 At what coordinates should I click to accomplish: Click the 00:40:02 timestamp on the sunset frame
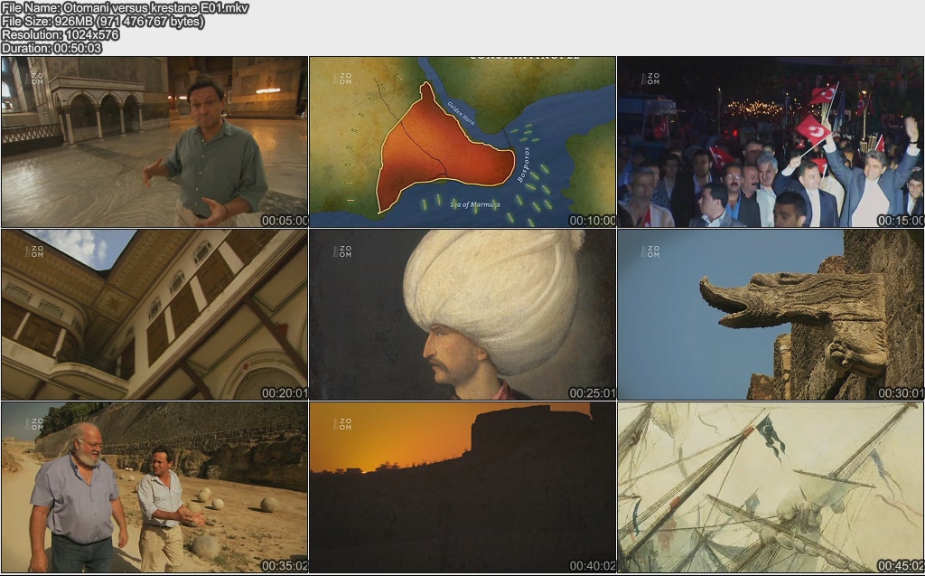[x=592, y=566]
